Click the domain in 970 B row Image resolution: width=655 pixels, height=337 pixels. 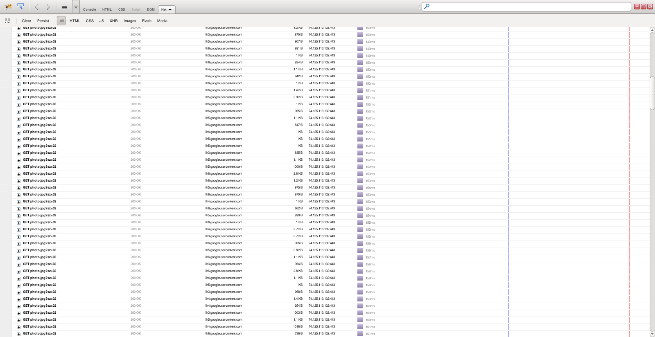(224, 195)
